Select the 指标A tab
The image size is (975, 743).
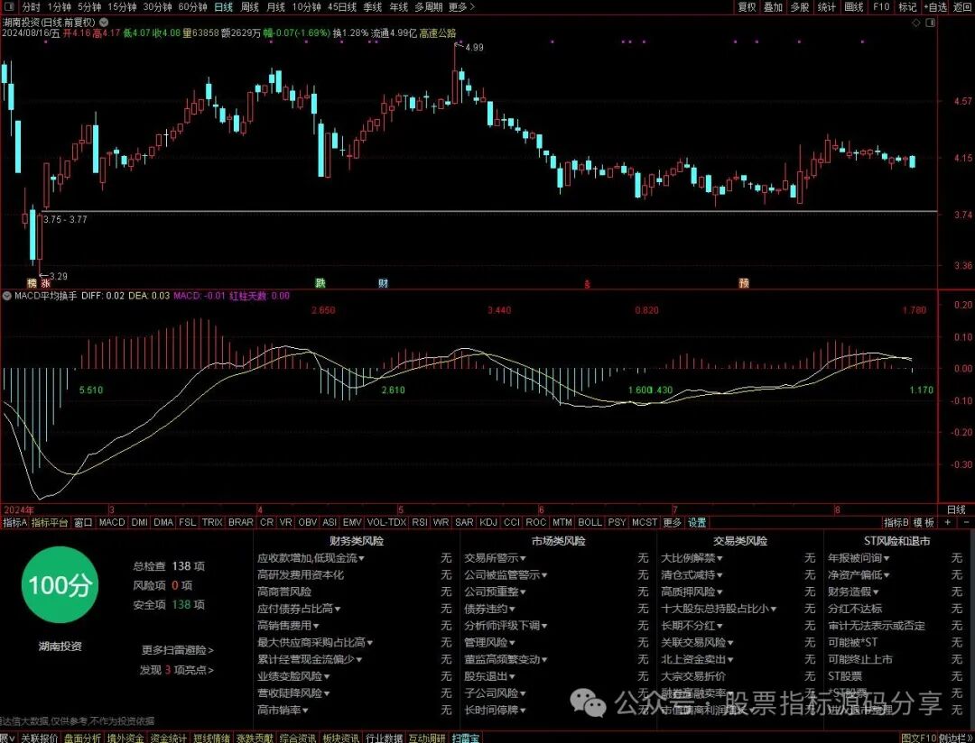point(15,522)
